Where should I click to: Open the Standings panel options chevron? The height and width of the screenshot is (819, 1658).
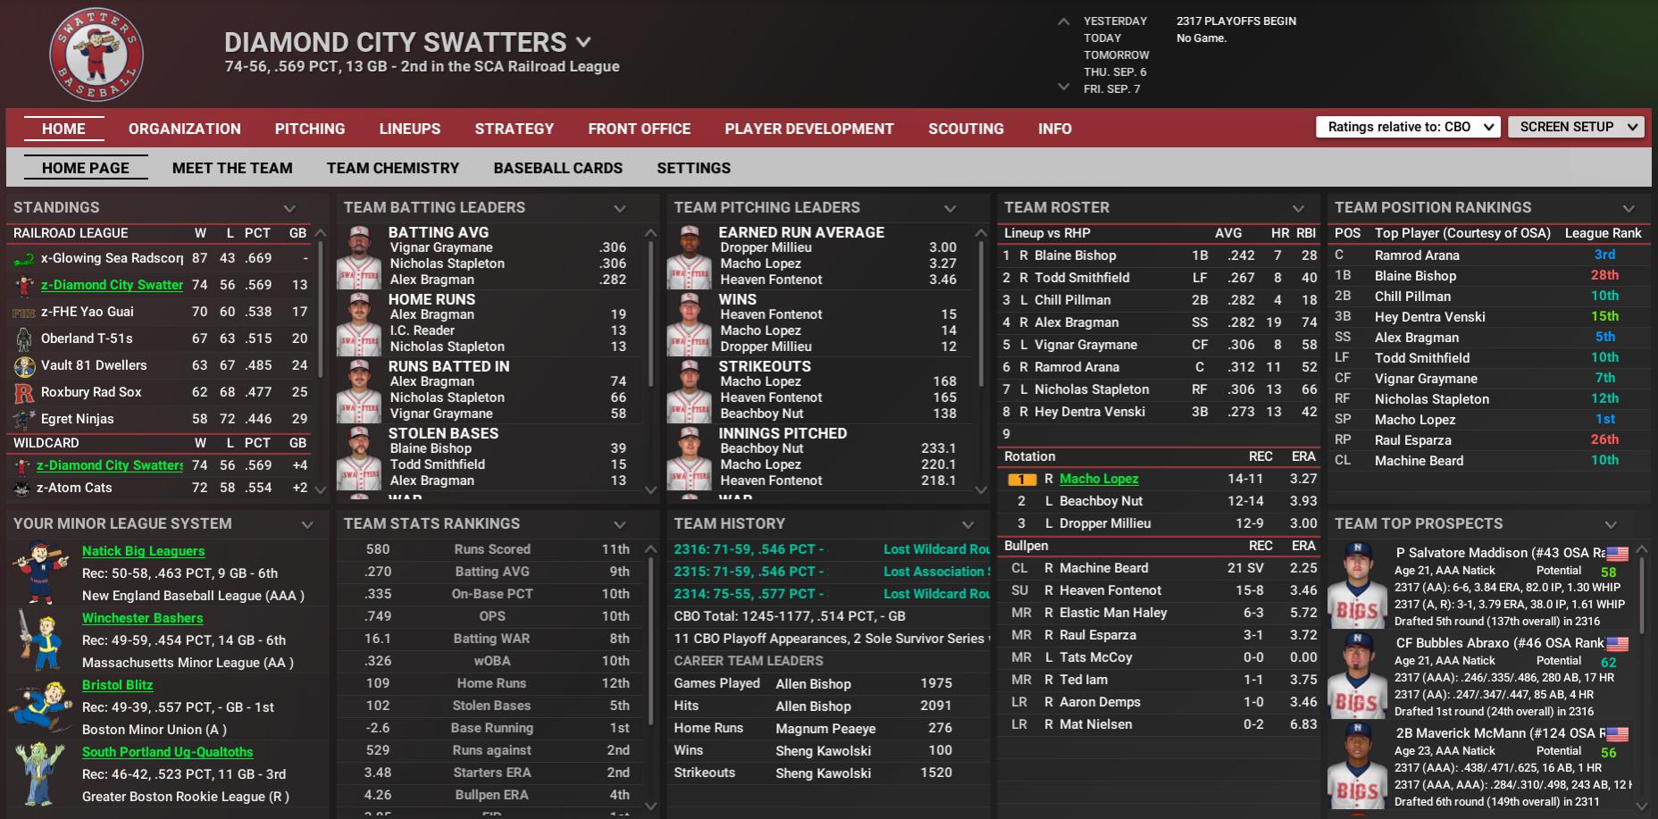coord(289,208)
